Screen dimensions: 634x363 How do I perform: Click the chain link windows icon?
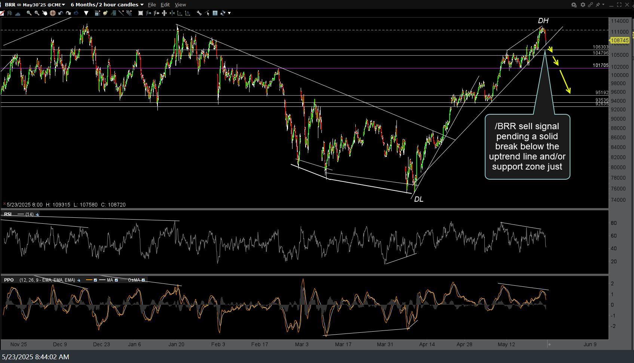pyautogui.click(x=590, y=5)
